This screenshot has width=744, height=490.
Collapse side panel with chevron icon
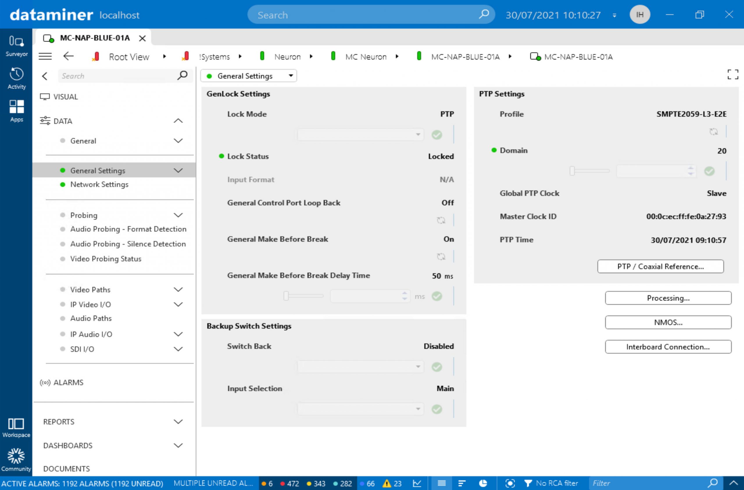pyautogui.click(x=45, y=76)
